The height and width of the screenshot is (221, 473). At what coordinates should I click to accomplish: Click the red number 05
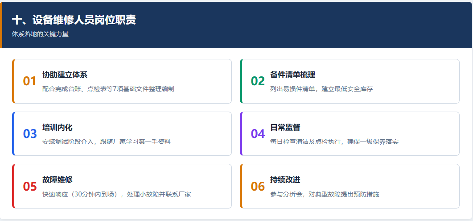(30, 187)
